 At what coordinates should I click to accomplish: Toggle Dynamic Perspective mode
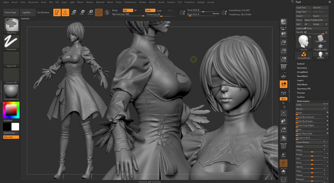coord(283,67)
